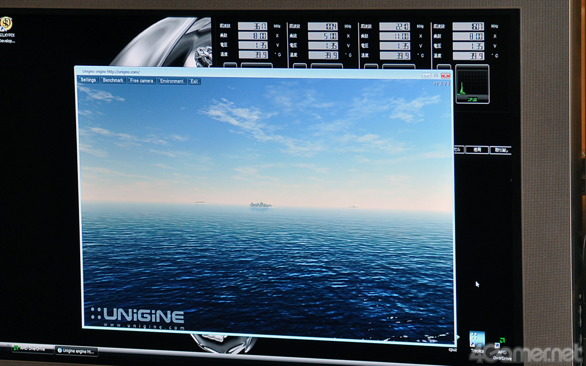
Task: Click the 5.00 multiplier field
Action: [x=323, y=36]
